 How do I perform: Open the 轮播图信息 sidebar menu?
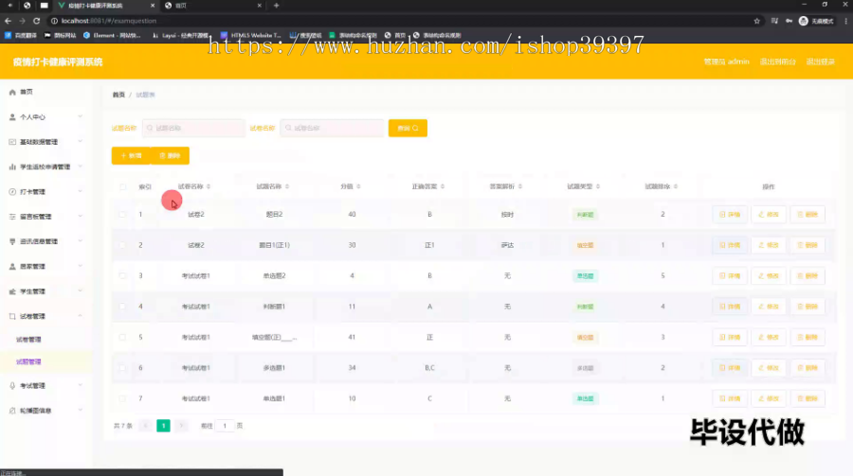click(45, 411)
